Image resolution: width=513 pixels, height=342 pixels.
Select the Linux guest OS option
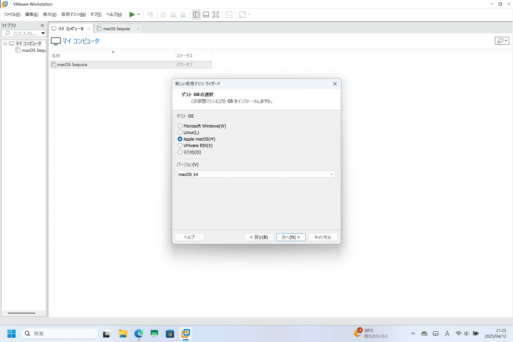pyautogui.click(x=180, y=132)
